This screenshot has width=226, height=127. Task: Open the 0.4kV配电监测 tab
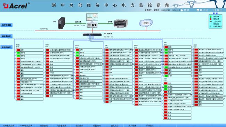[x=26, y=126]
